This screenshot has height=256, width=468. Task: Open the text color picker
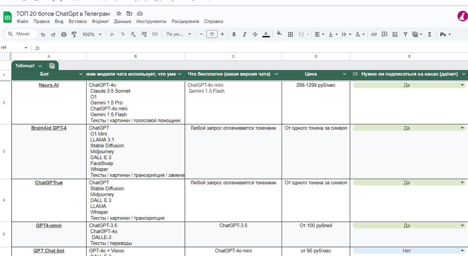click(x=266, y=34)
